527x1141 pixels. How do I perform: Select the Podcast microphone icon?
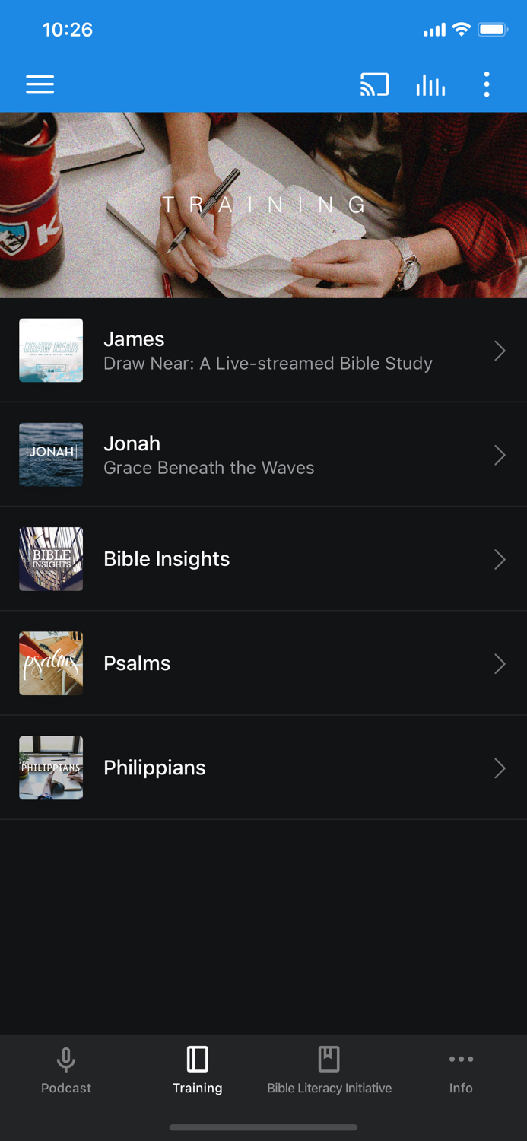[x=65, y=1059]
